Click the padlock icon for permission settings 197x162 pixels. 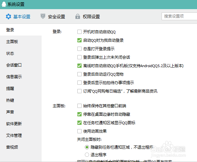(78, 16)
